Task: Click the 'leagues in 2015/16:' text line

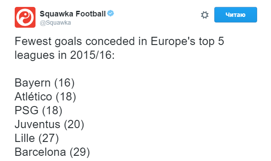Action: (x=65, y=55)
